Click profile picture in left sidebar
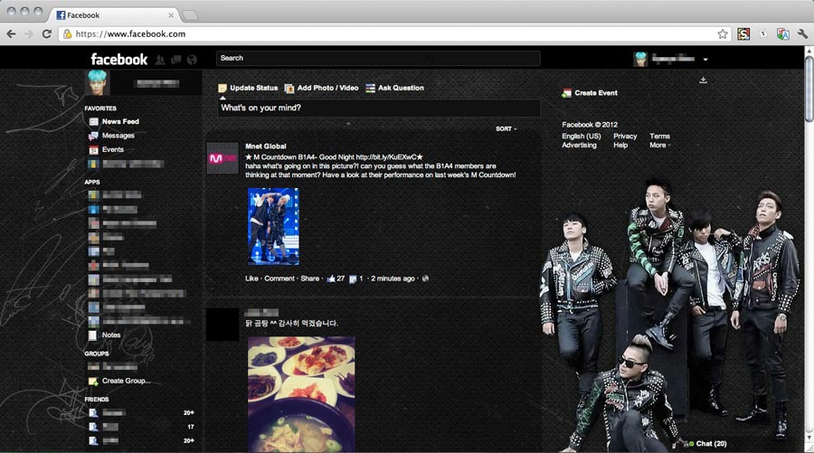This screenshot has height=453, width=814. point(97,83)
